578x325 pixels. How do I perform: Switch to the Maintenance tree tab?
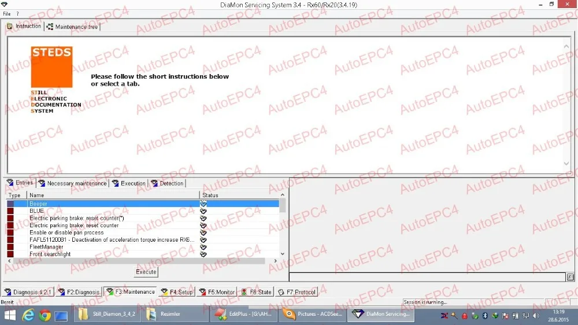click(73, 27)
